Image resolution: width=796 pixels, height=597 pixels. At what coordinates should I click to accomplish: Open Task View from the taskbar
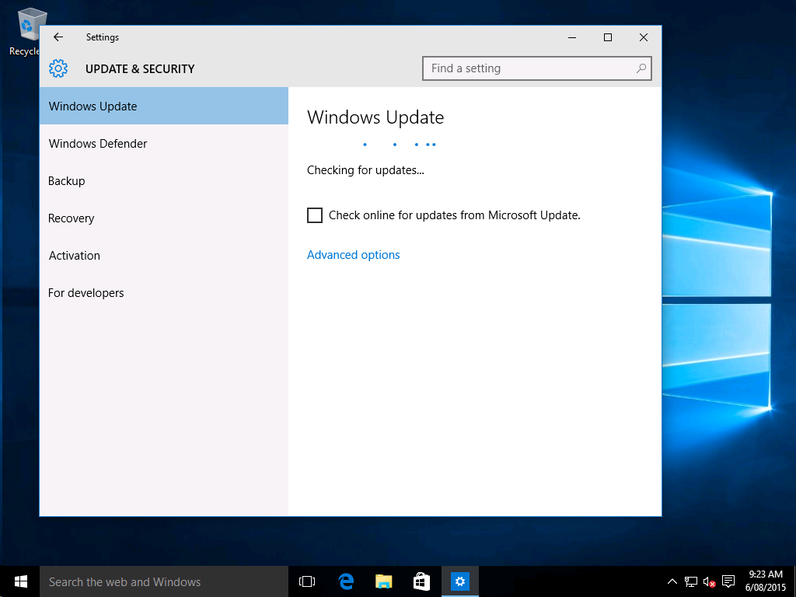[307, 581]
